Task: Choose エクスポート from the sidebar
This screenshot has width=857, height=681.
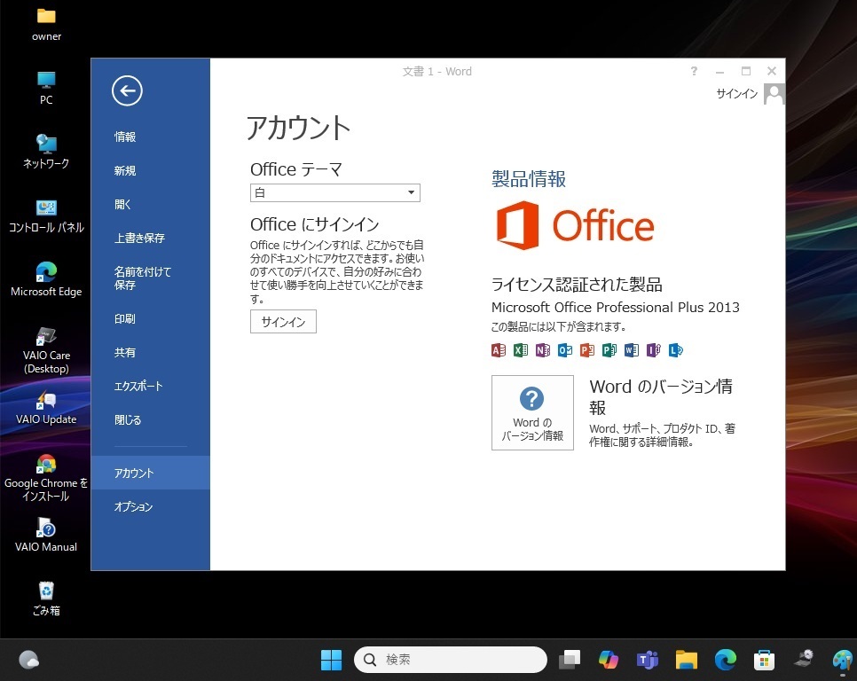Action: [x=138, y=387]
